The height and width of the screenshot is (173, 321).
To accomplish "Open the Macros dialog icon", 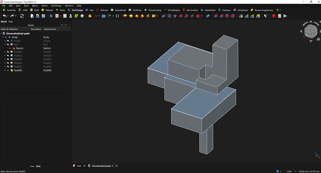I will [x=280, y=16].
